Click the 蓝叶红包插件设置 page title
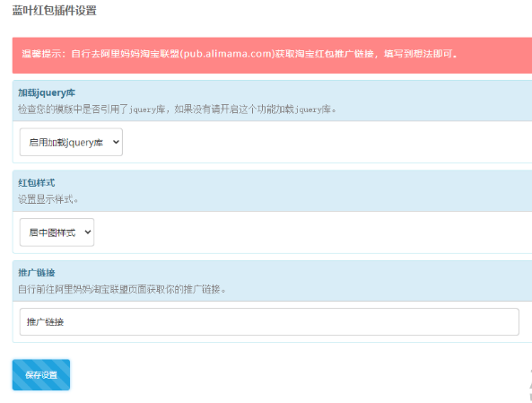The width and height of the screenshot is (532, 403). pos(55,10)
